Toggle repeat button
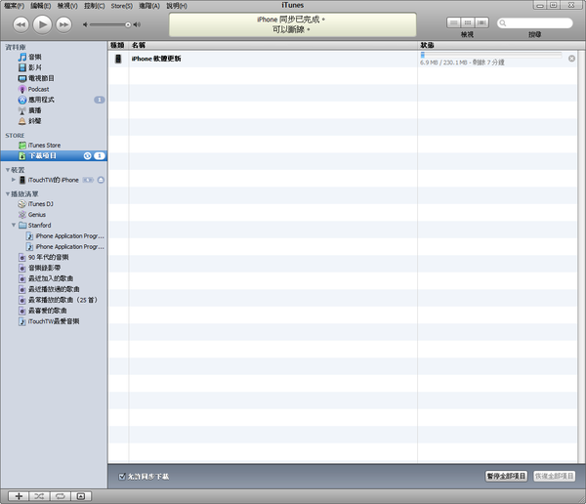This screenshot has width=586, height=504. (x=61, y=496)
